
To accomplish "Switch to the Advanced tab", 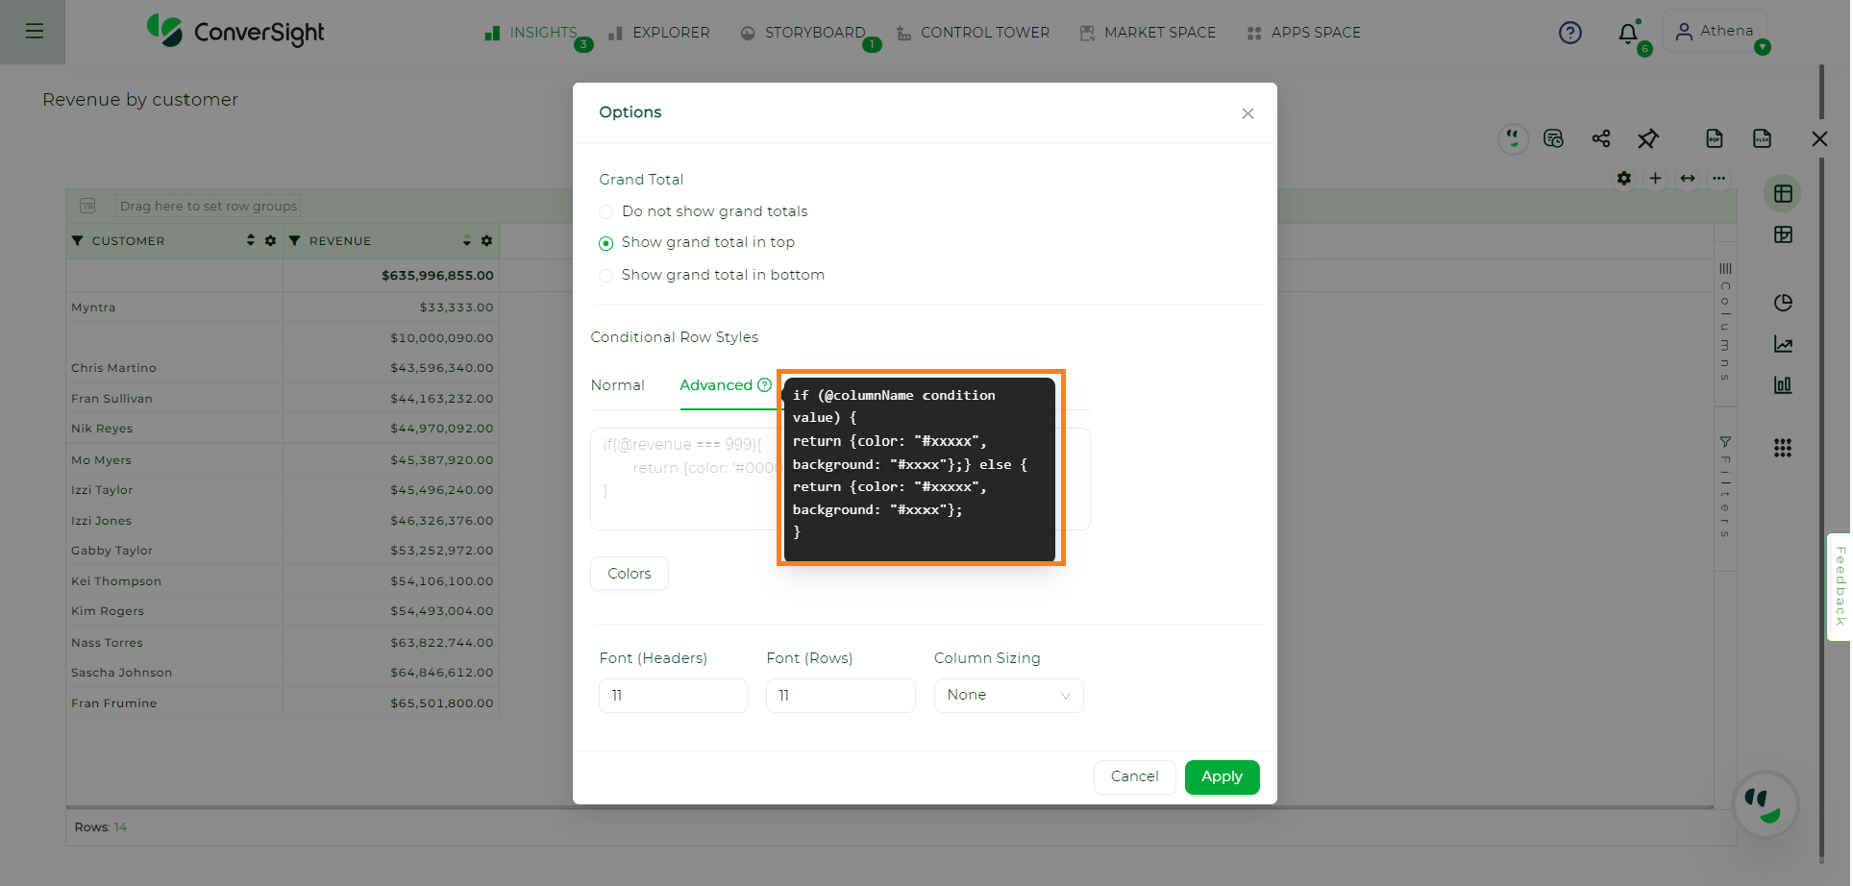I will click(716, 385).
